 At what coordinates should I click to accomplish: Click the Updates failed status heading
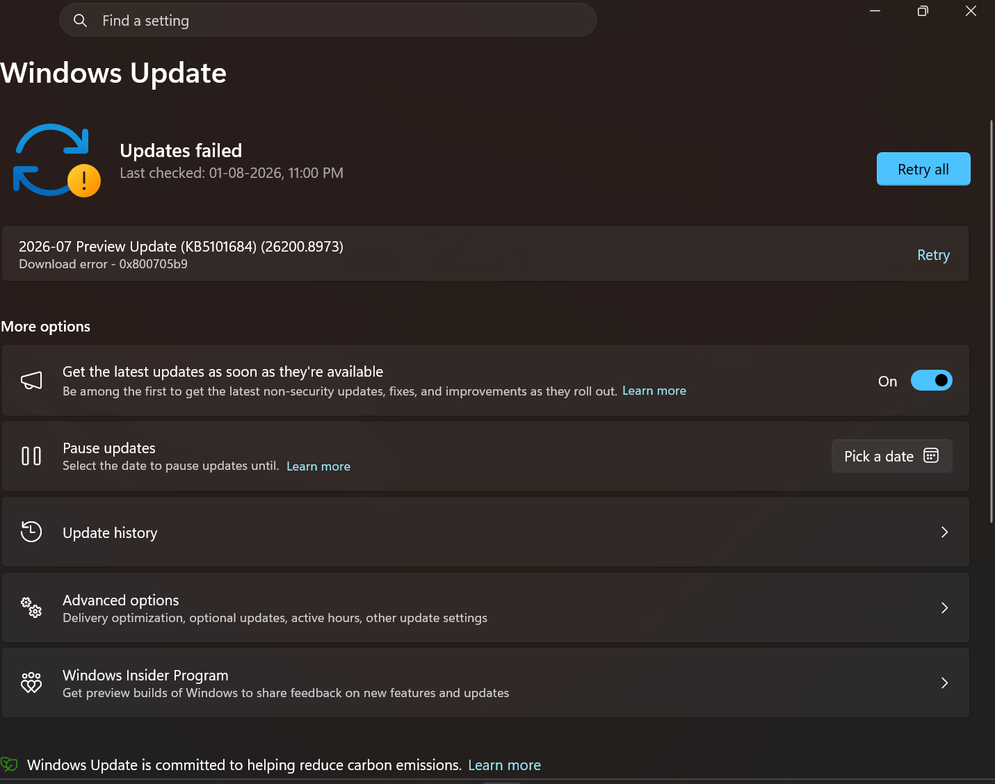181,150
